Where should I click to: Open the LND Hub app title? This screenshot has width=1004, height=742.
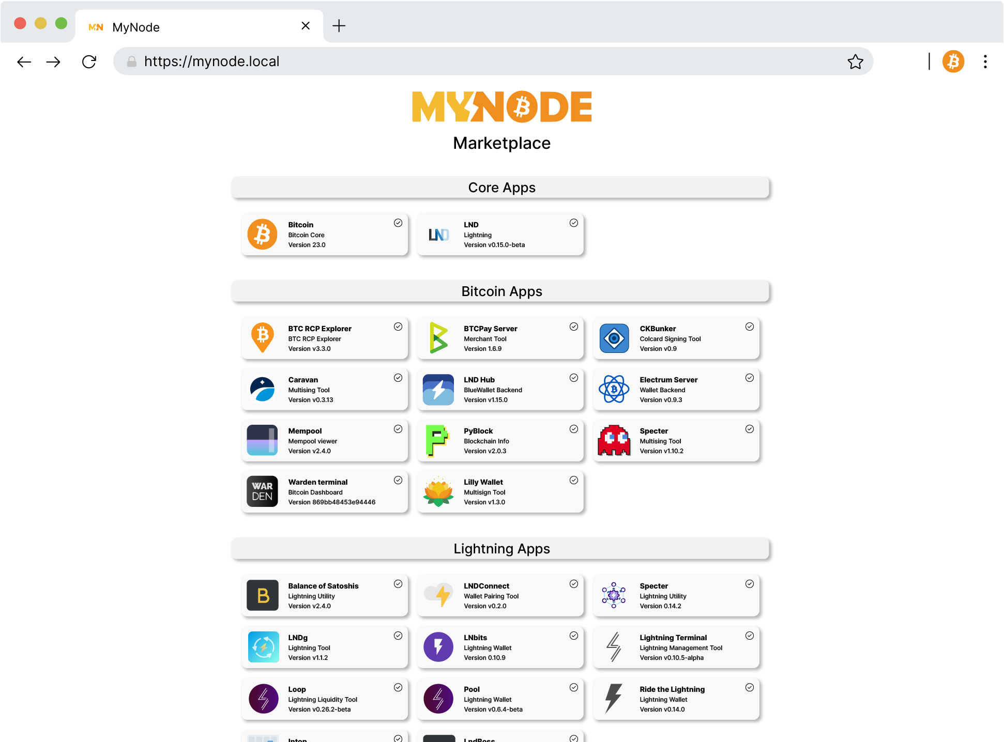click(x=479, y=380)
